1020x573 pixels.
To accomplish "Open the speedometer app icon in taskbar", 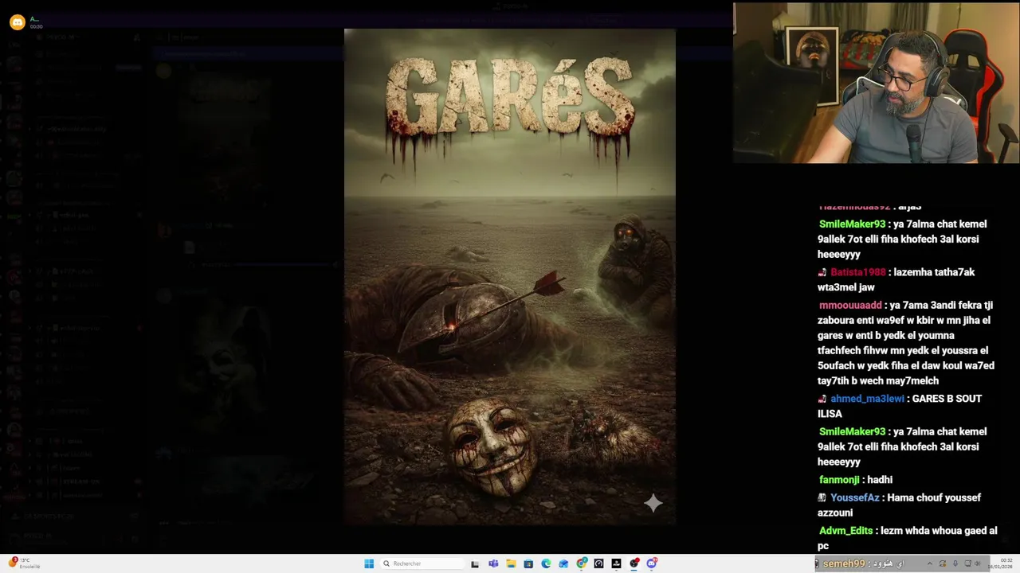I will click(x=598, y=563).
